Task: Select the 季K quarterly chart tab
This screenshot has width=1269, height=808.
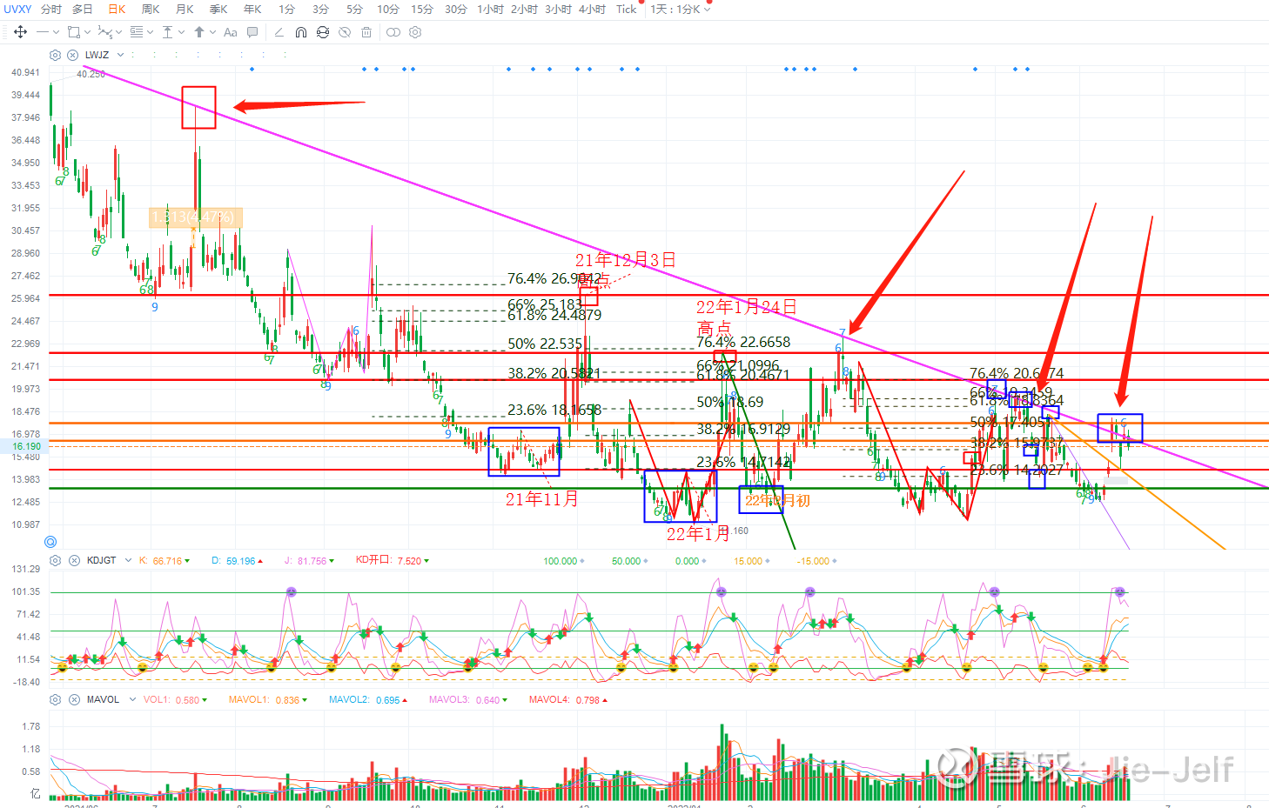Action: [218, 9]
